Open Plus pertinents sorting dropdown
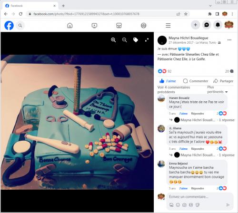Screen dimensions: 238x213 coord(218,89)
